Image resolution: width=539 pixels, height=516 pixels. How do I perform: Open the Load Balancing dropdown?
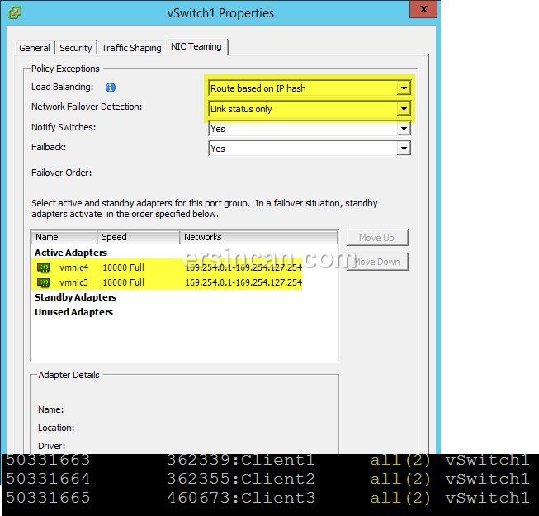403,88
